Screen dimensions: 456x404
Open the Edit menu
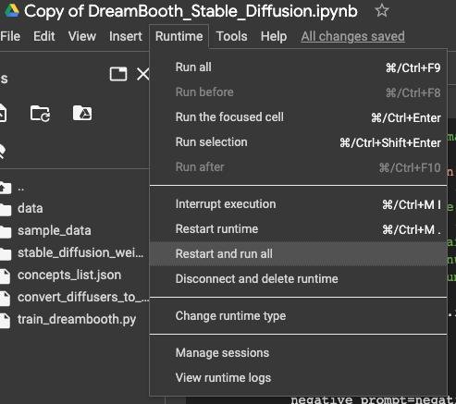[x=44, y=36]
